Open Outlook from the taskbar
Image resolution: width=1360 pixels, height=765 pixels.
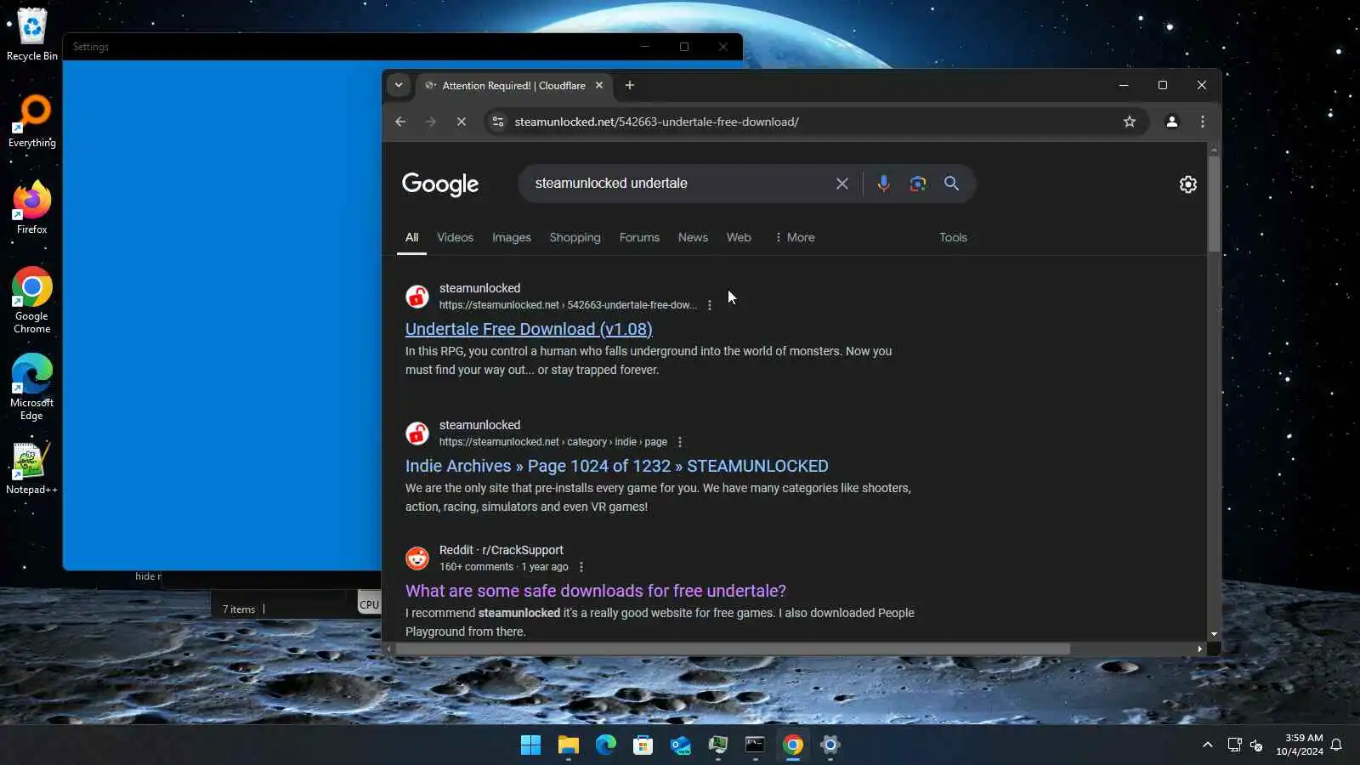point(681,745)
